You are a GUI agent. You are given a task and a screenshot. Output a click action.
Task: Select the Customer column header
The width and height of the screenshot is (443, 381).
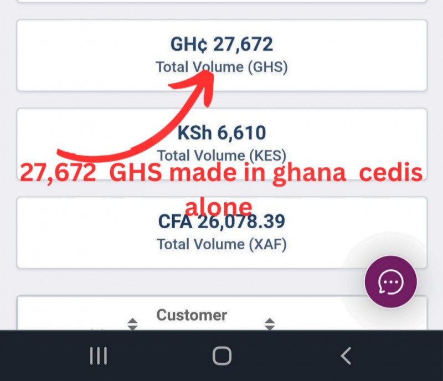click(x=192, y=315)
